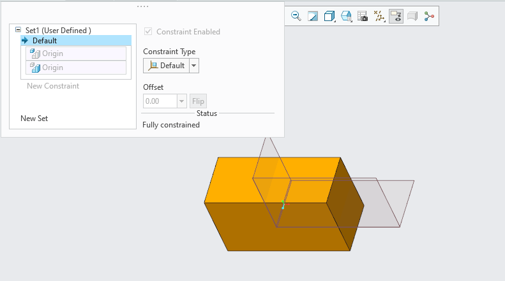Image resolution: width=505 pixels, height=281 pixels.
Task: Click the Default Constraint Type button
Action: click(166, 66)
